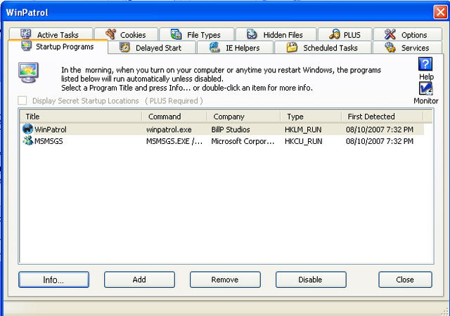Click the File Types tab icon
450x316 pixels.
click(x=176, y=34)
